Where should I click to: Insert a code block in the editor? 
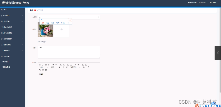tap(56, 65)
